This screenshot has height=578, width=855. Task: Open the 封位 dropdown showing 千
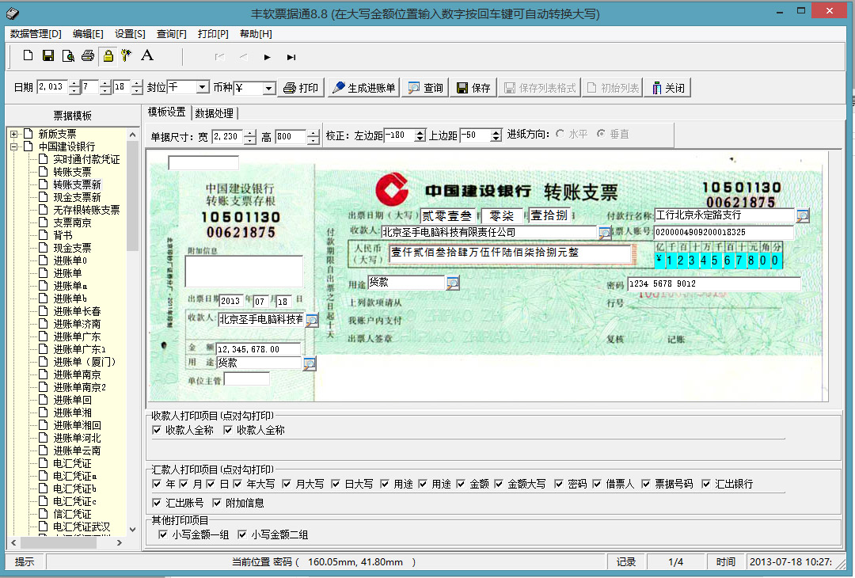[x=203, y=87]
